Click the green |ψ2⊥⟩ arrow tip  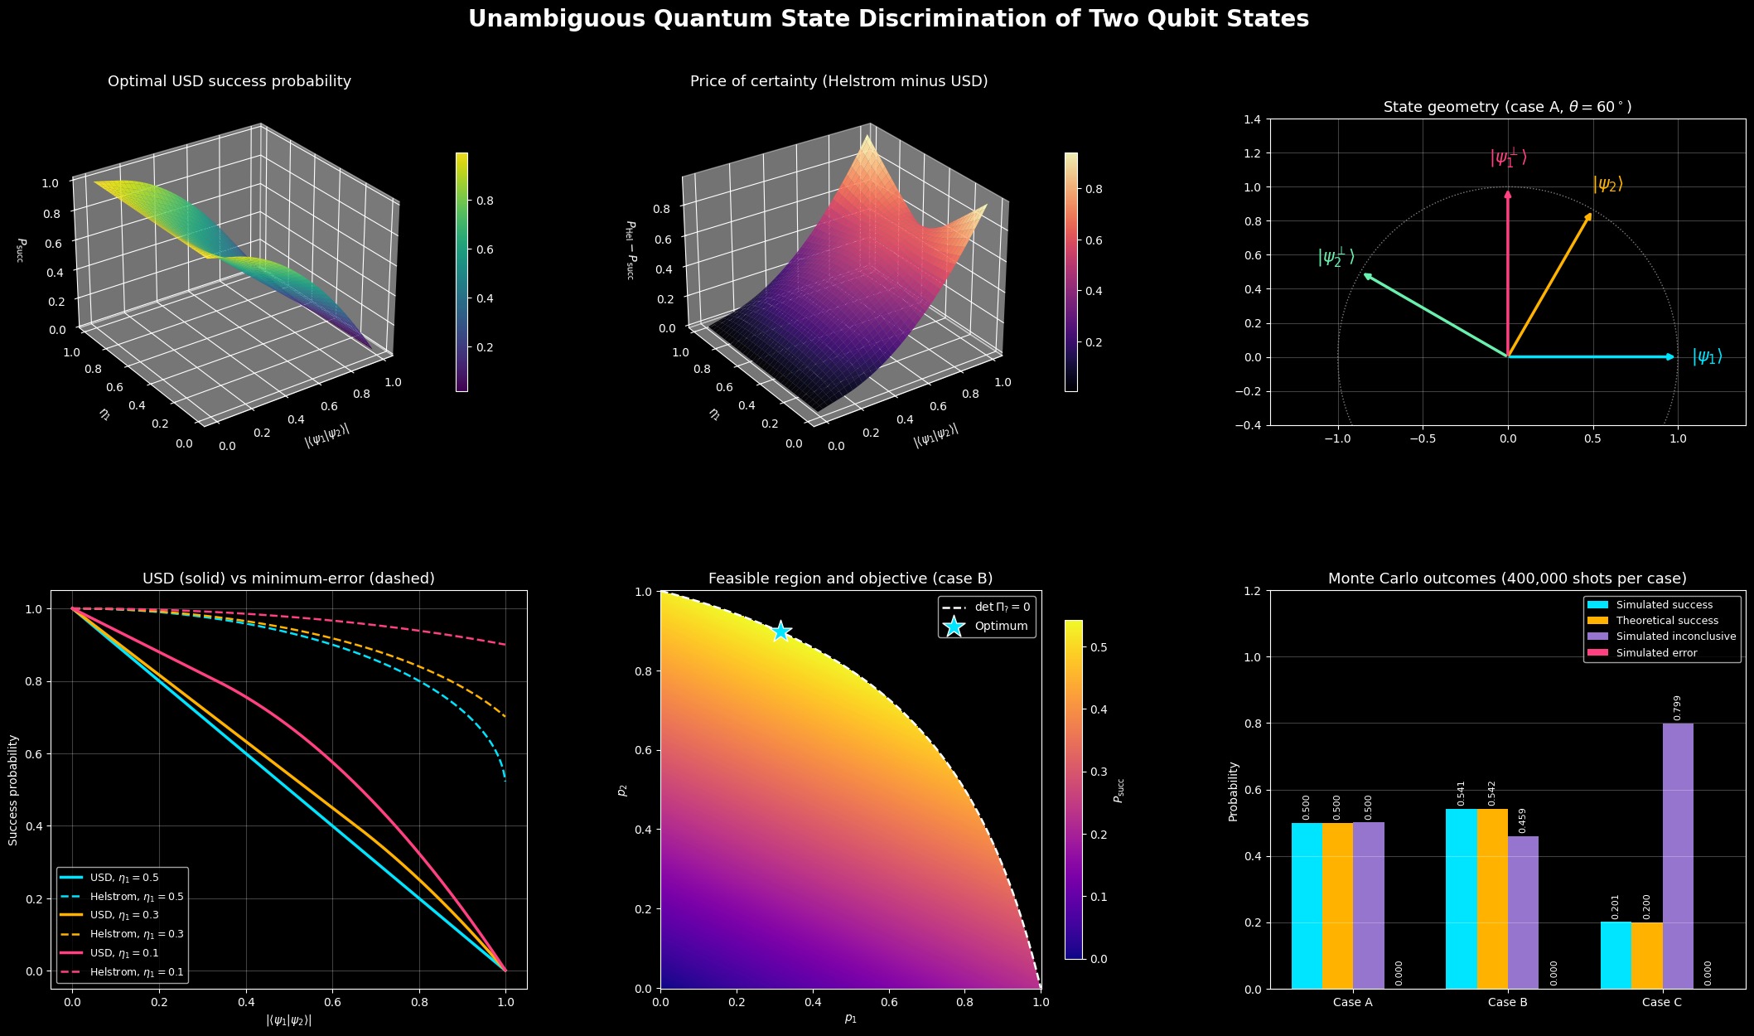click(x=1367, y=276)
